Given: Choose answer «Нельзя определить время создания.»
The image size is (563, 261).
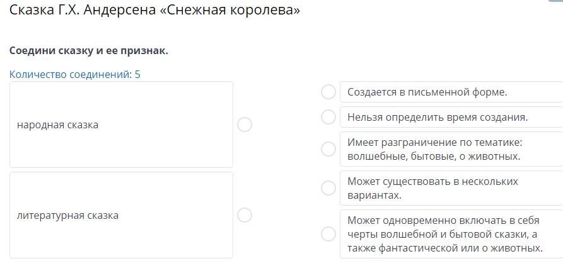Looking at the screenshot, I should click(x=450, y=117).
